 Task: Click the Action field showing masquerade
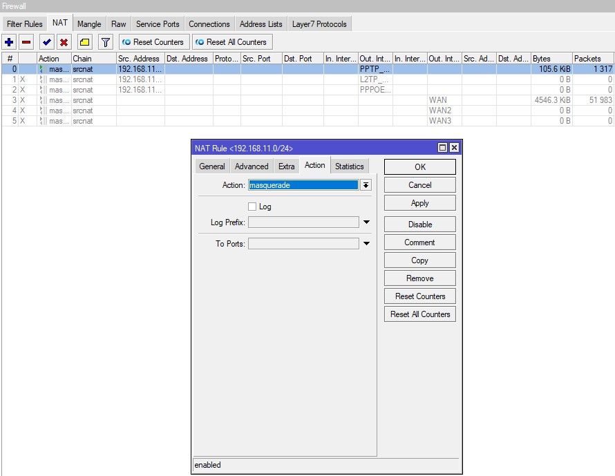click(303, 185)
